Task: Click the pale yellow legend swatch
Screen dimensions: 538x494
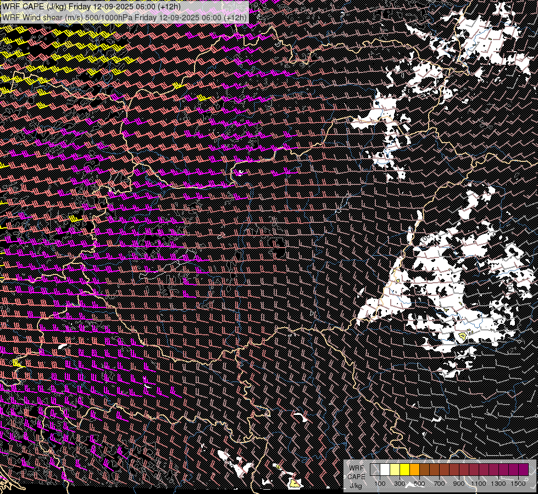Action: (395, 470)
